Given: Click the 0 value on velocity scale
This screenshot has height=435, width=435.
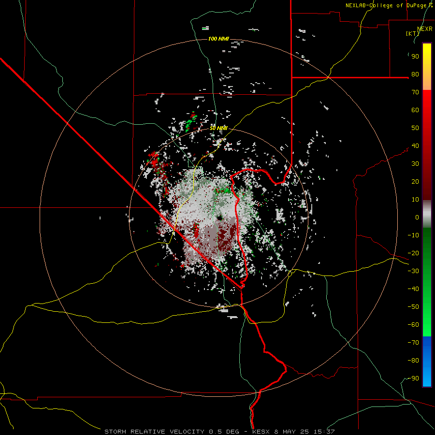Looking at the screenshot, I should pyautogui.click(x=417, y=217).
